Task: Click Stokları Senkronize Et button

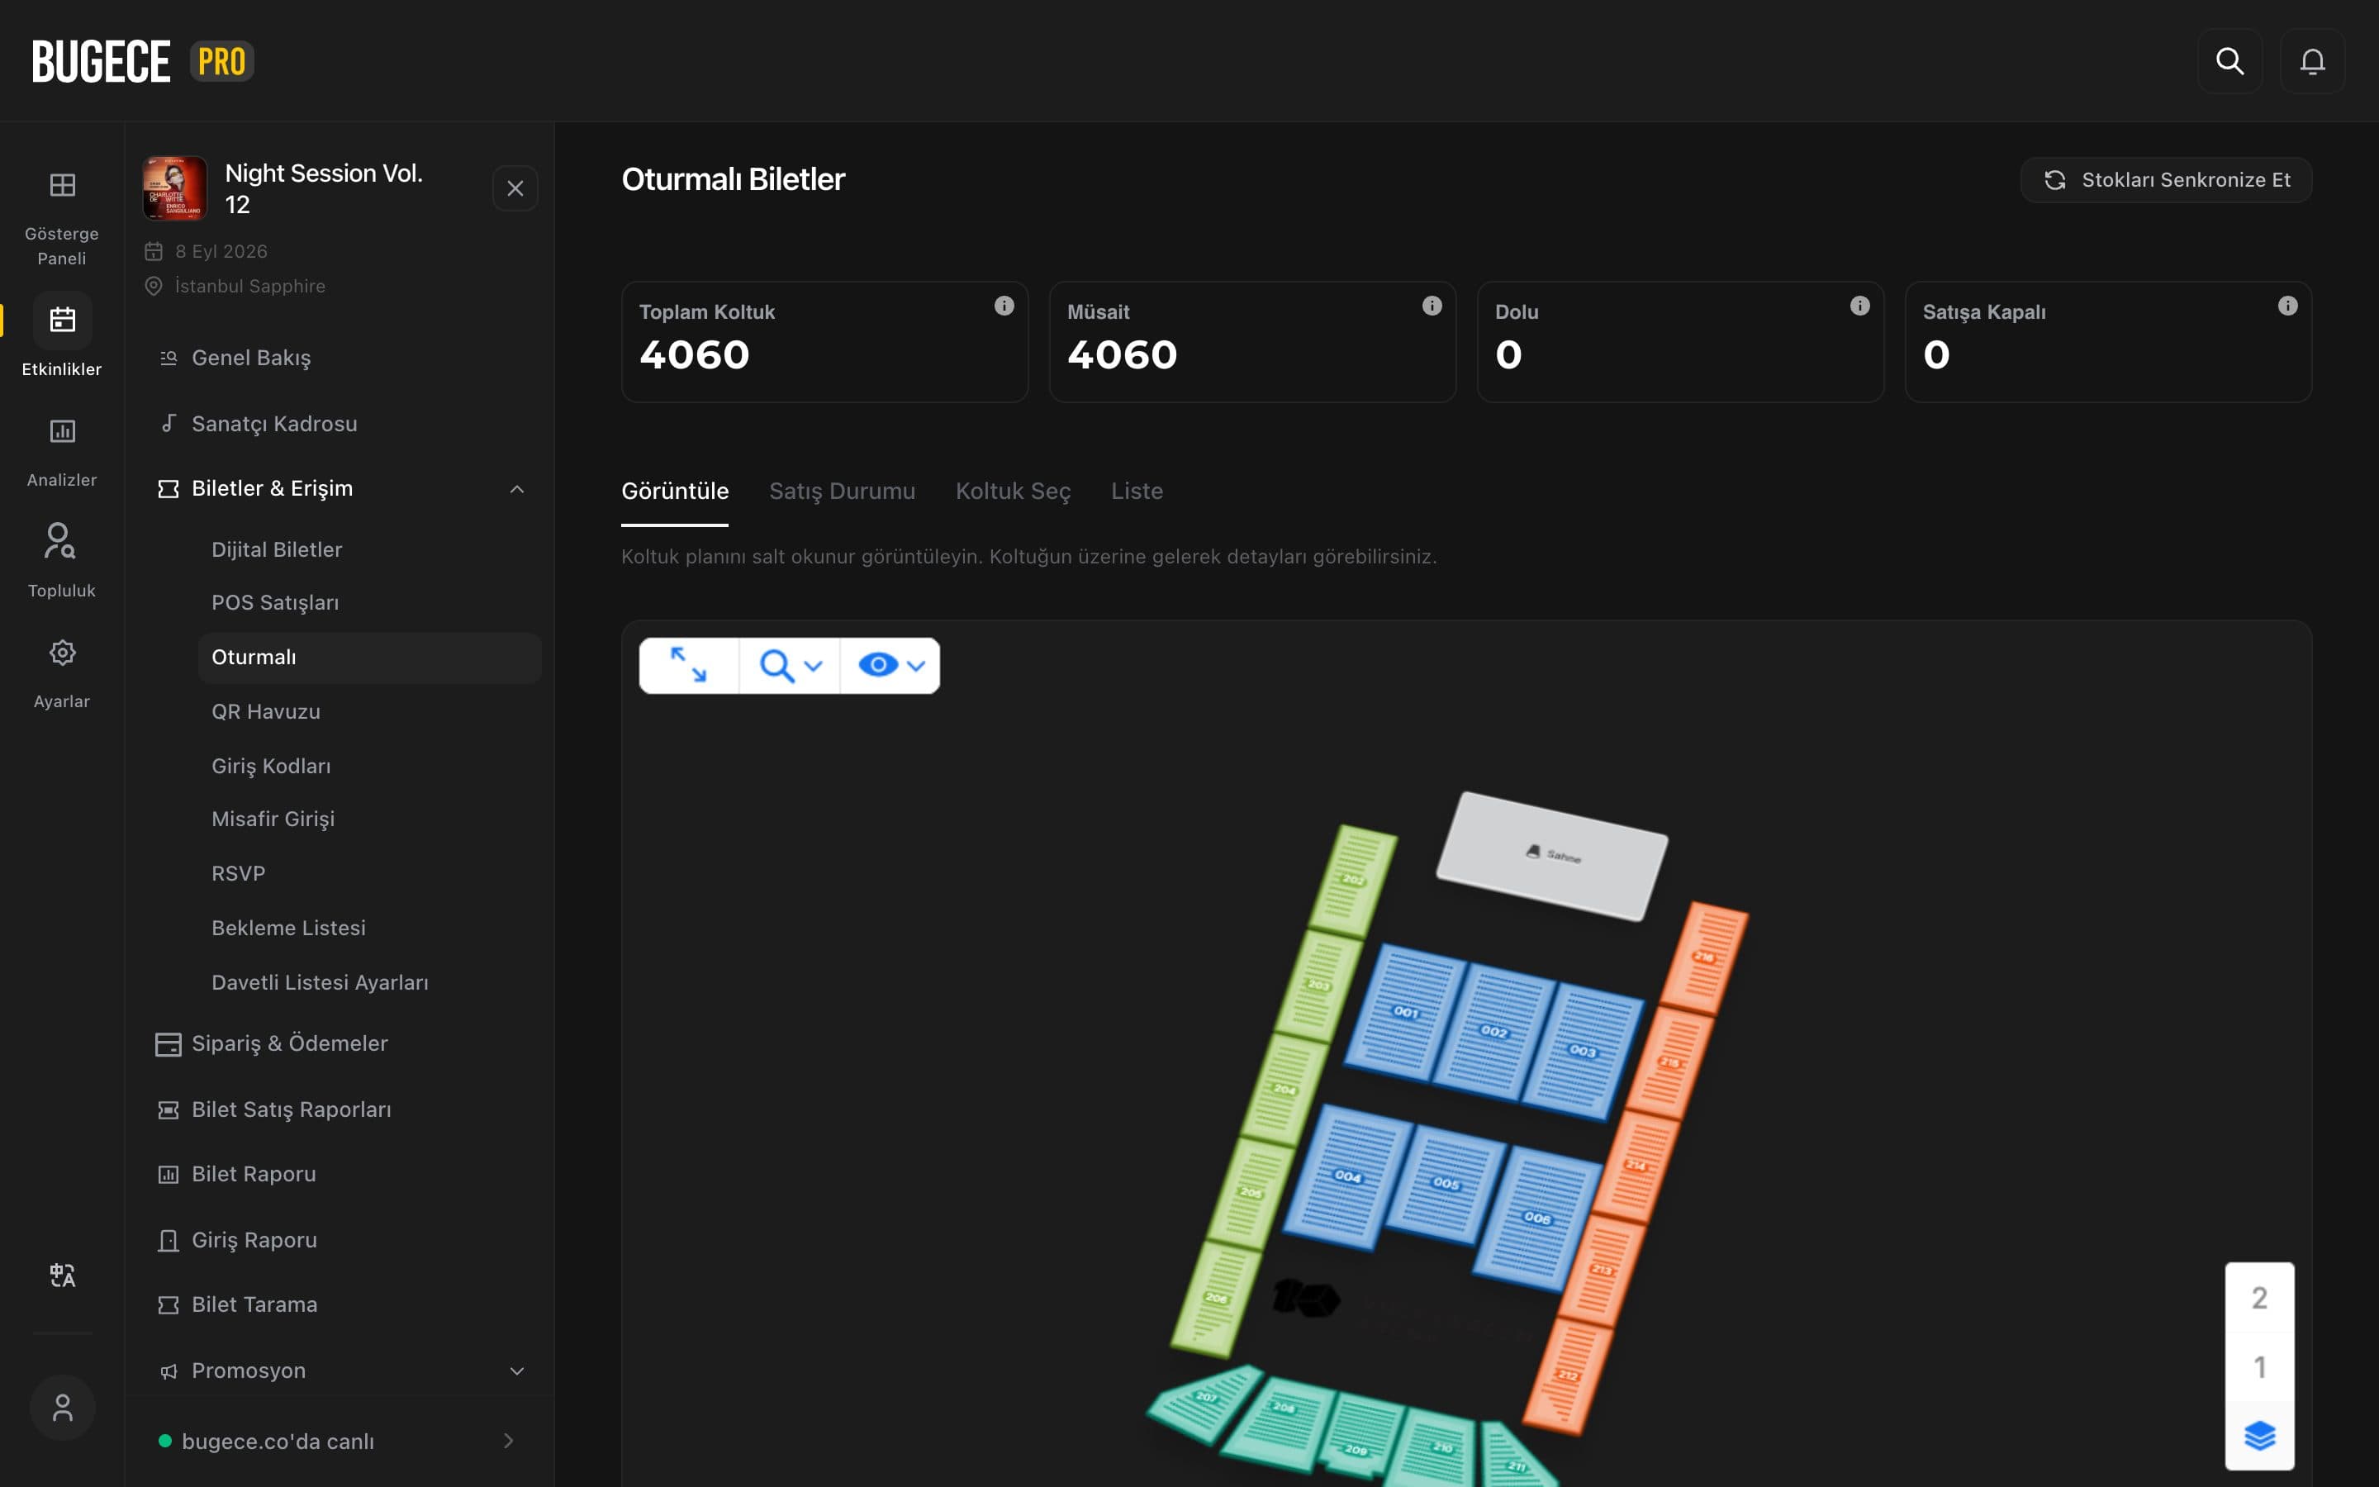Action: pyautogui.click(x=2166, y=180)
